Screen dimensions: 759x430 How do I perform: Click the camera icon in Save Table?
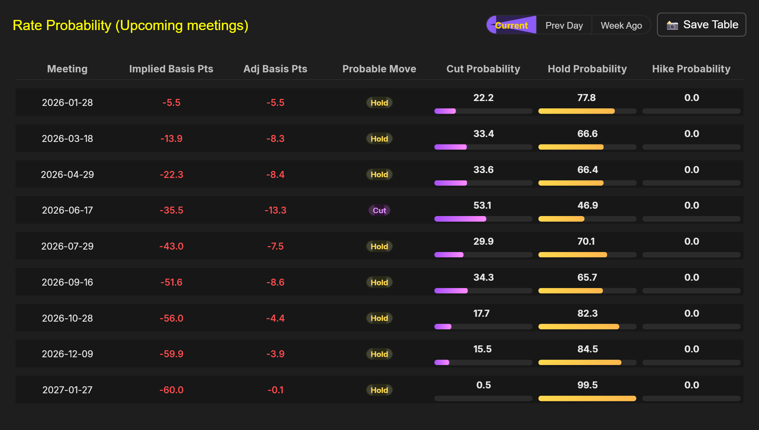672,25
